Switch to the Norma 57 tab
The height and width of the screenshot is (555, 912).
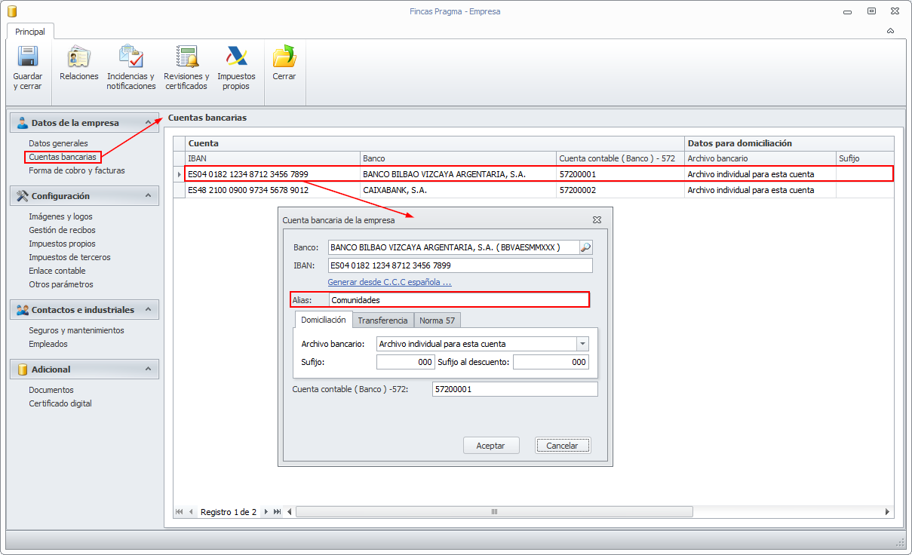[x=438, y=320]
